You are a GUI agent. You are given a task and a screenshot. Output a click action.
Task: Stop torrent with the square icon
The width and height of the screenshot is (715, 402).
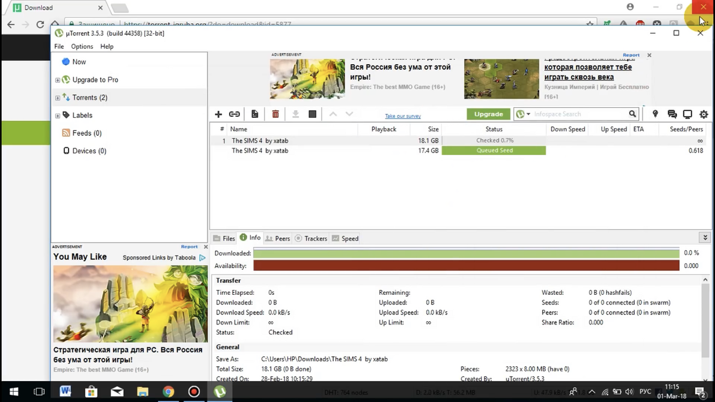click(312, 114)
